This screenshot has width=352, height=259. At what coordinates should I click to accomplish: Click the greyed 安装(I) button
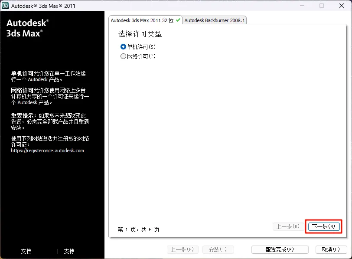[218, 249]
